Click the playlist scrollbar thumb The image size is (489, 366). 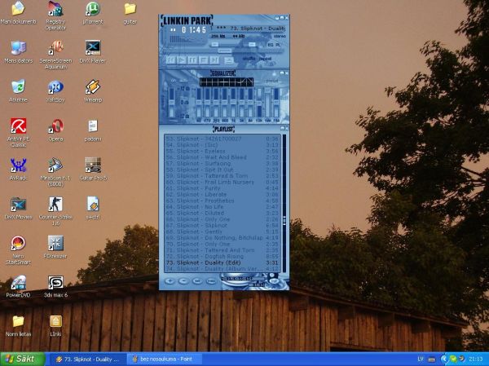(284, 220)
